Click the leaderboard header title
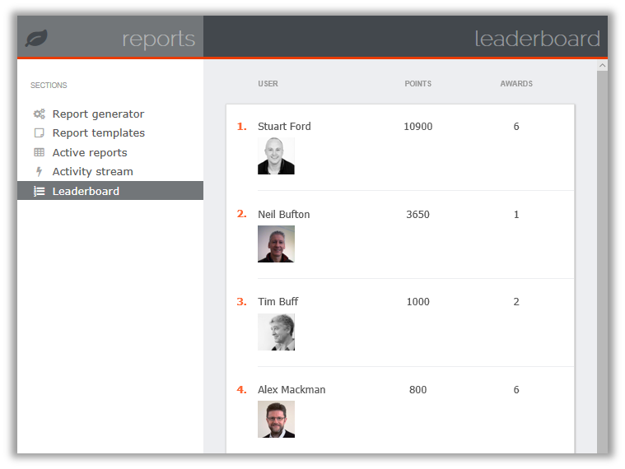Screen dimensions: 625x469 [x=537, y=39]
